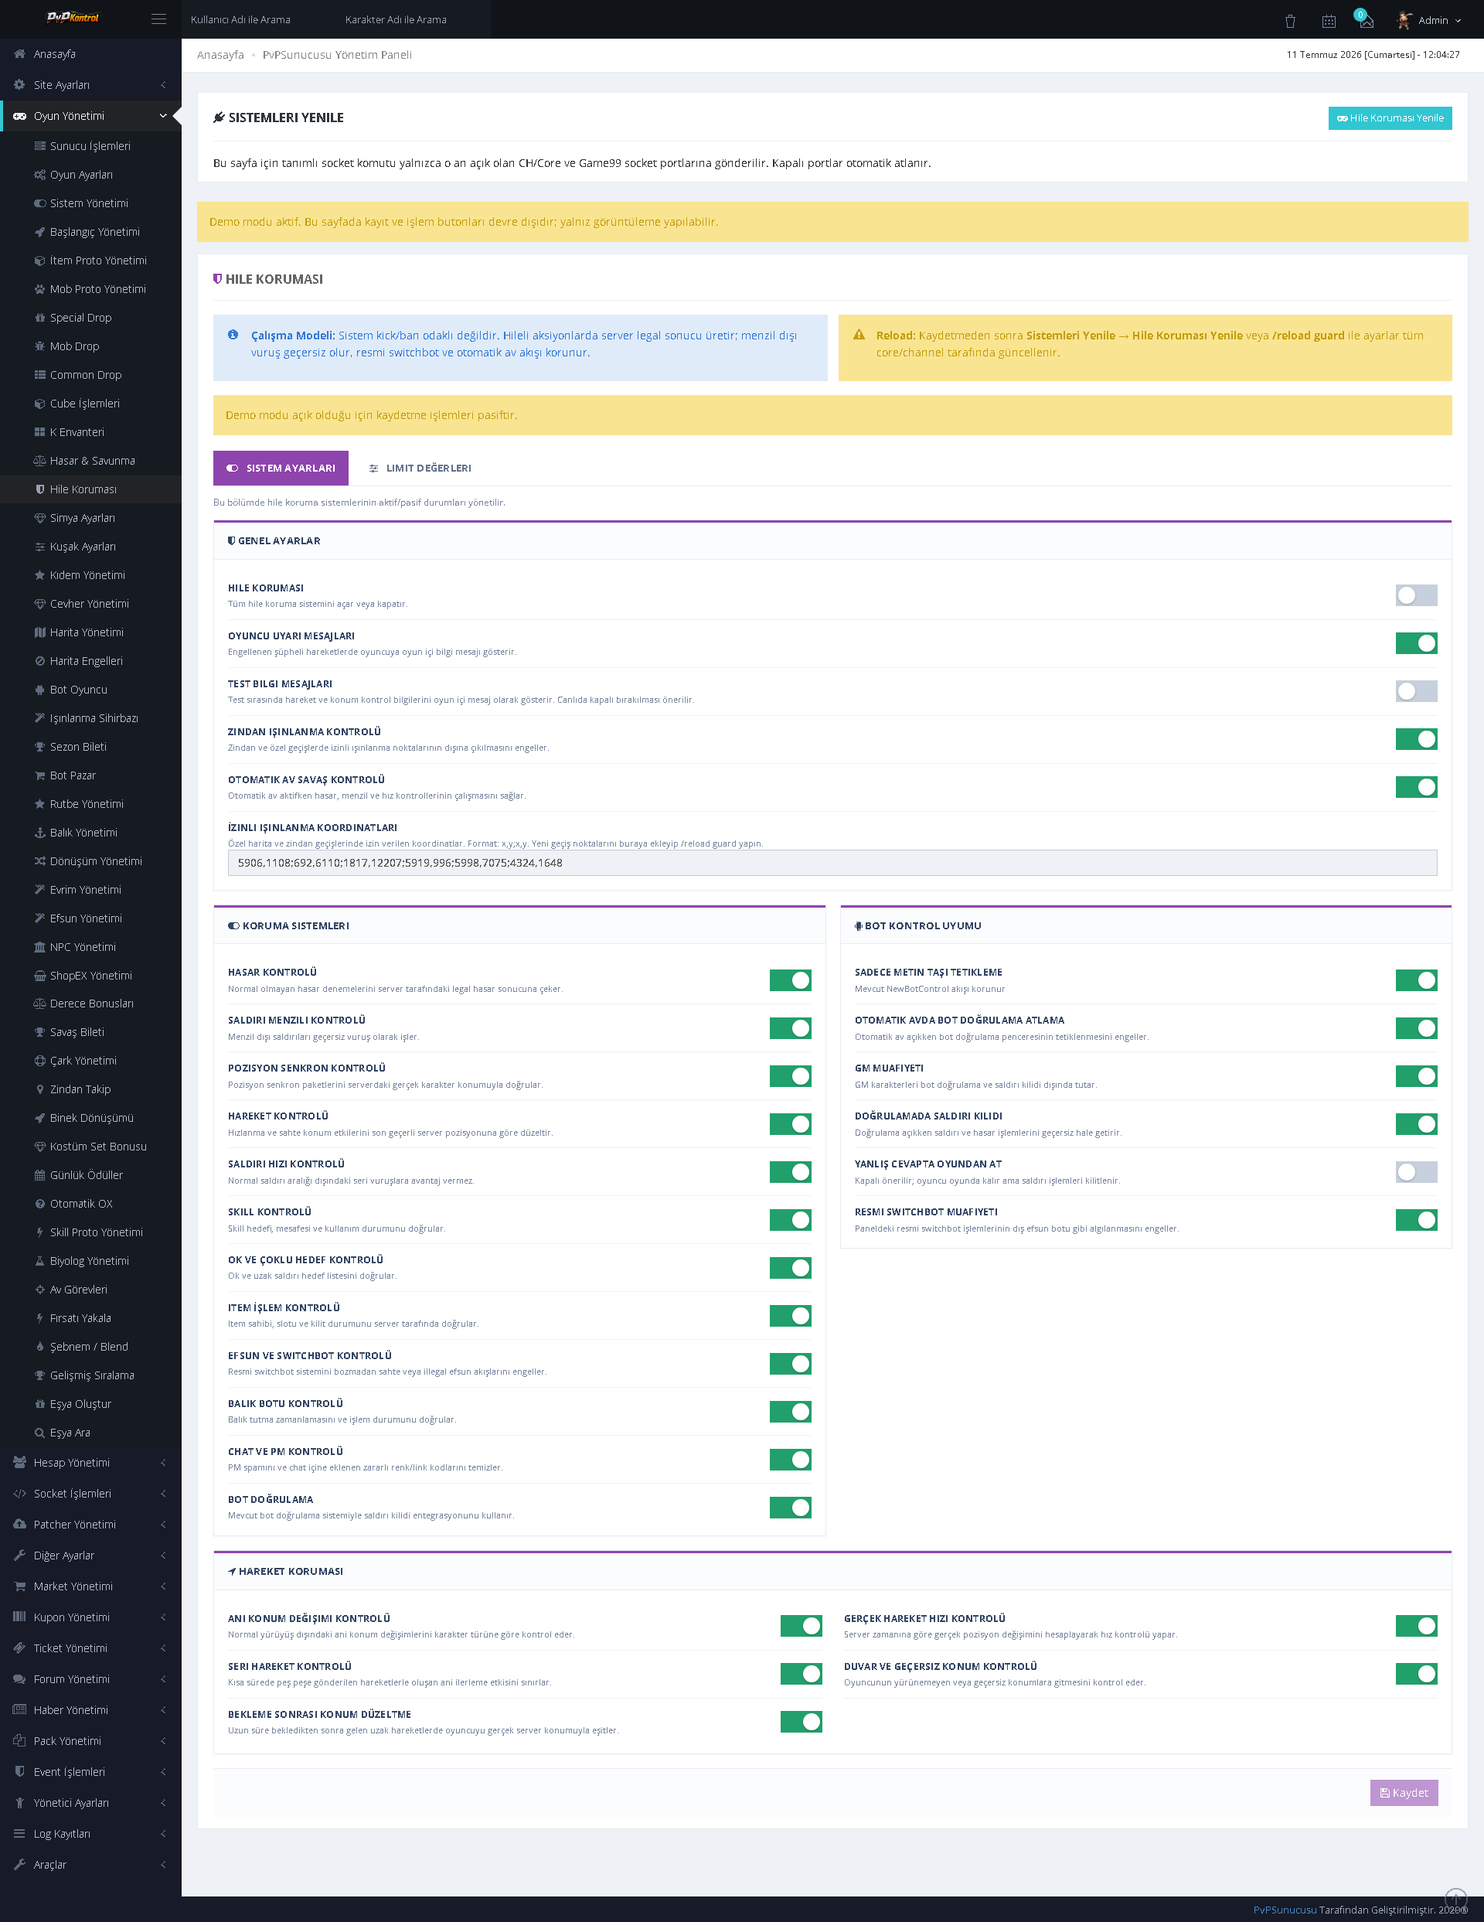Click the Sunucu İşlemleri server icon
Image resolution: width=1484 pixels, height=1922 pixels.
[x=39, y=146]
